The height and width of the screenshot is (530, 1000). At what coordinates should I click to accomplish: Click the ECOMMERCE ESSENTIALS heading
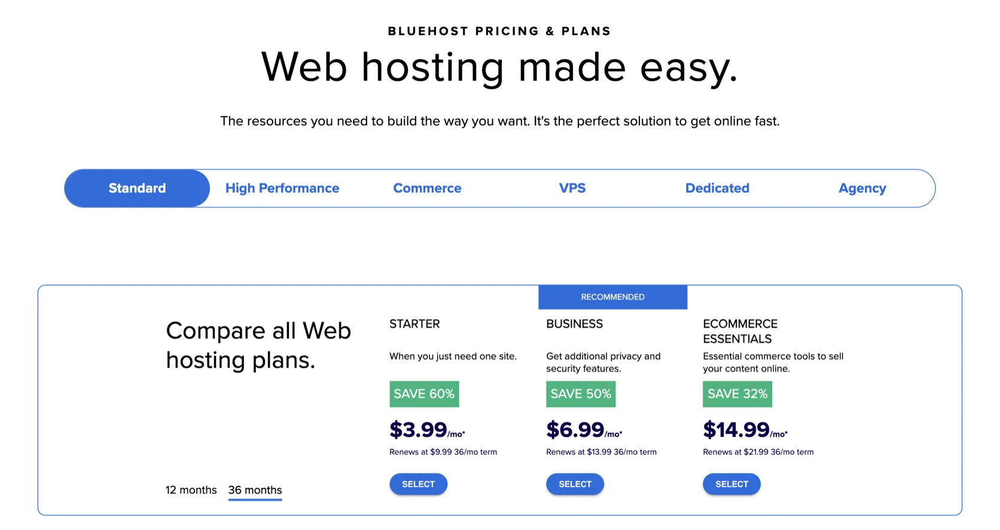point(740,331)
